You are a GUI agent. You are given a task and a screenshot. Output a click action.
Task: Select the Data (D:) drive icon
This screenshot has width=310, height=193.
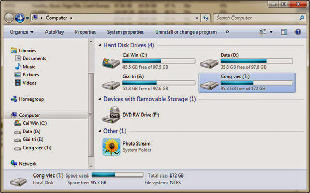[209, 63]
